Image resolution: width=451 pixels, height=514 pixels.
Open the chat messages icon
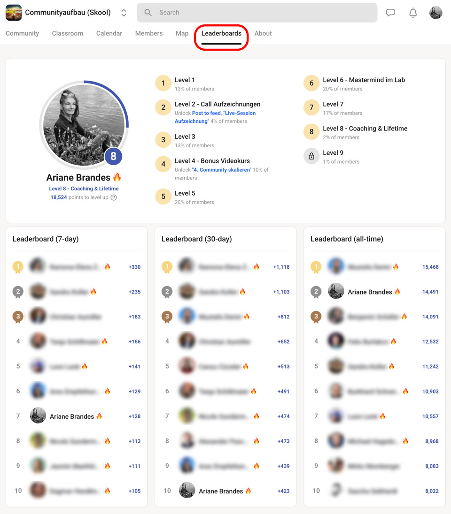point(390,13)
